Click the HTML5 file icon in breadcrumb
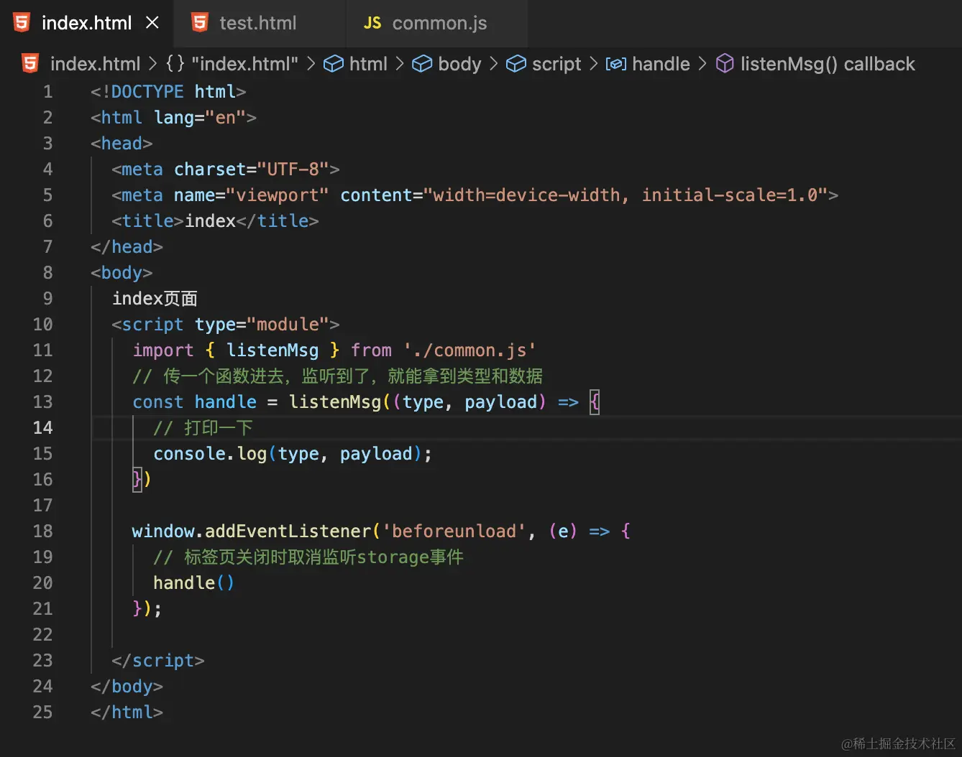The height and width of the screenshot is (757, 962). [30, 64]
